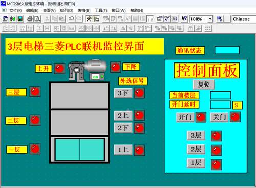Save the project with the floppy disk icon
The width and height of the screenshot is (256, 188).
point(20,19)
